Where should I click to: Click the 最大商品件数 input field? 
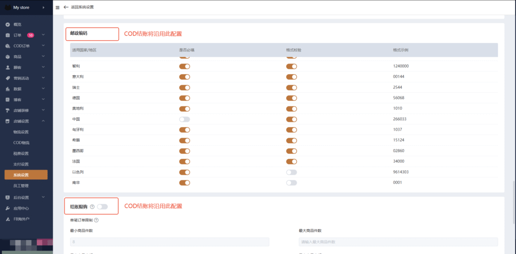(398, 242)
